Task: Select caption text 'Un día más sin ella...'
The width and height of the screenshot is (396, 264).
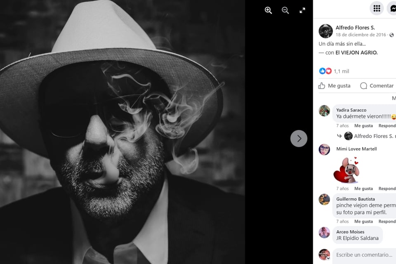Action: [342, 44]
